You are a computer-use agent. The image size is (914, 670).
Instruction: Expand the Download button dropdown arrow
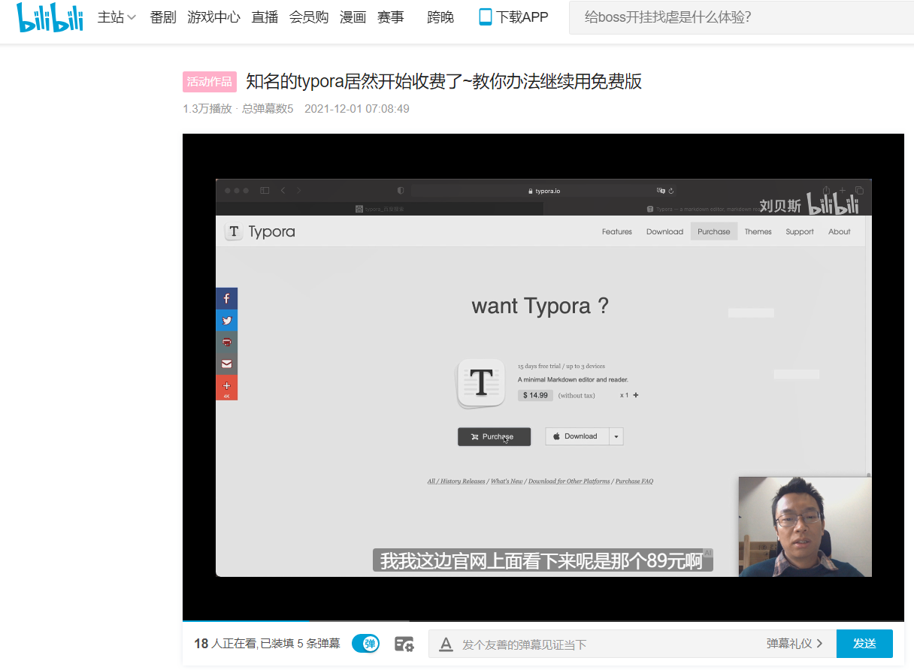tap(616, 436)
